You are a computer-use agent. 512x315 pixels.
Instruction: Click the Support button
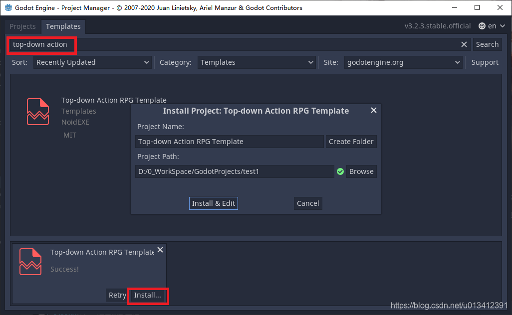(x=485, y=62)
